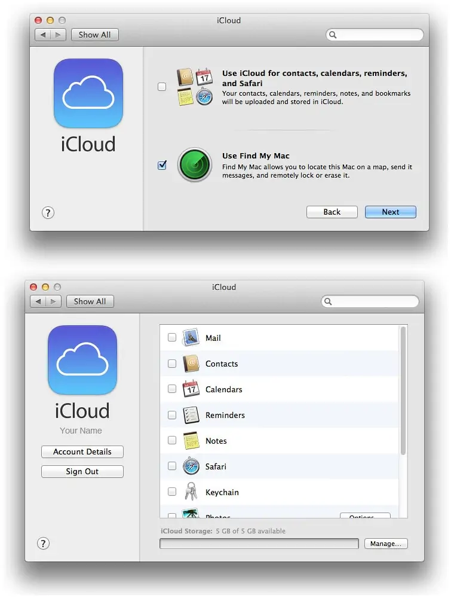
Task: Click the search magnifier in the top window
Action: (x=333, y=35)
